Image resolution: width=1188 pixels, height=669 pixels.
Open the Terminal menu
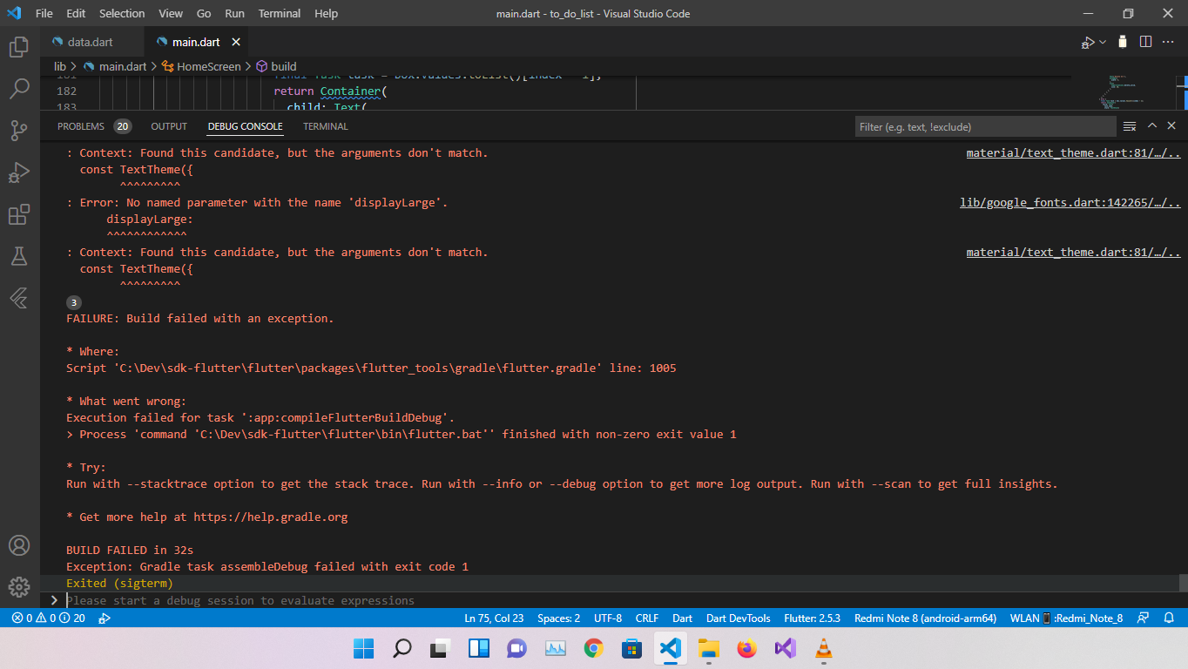(x=280, y=13)
